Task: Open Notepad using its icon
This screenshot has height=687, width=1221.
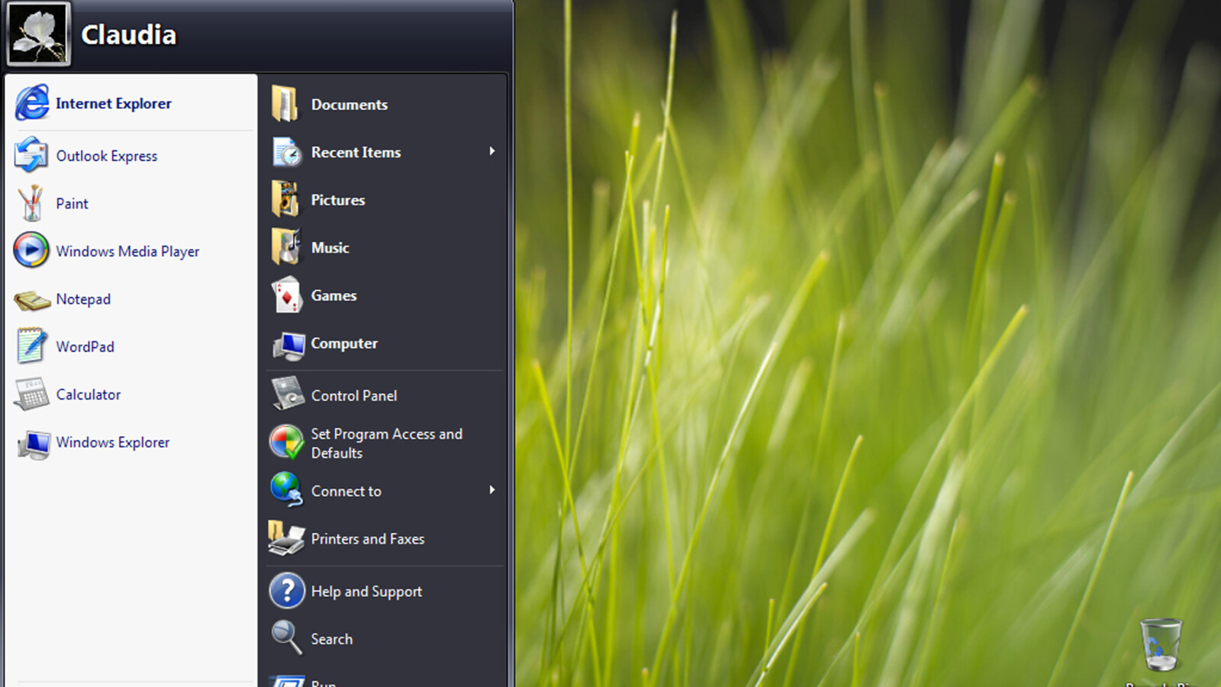Action: pyautogui.click(x=32, y=300)
